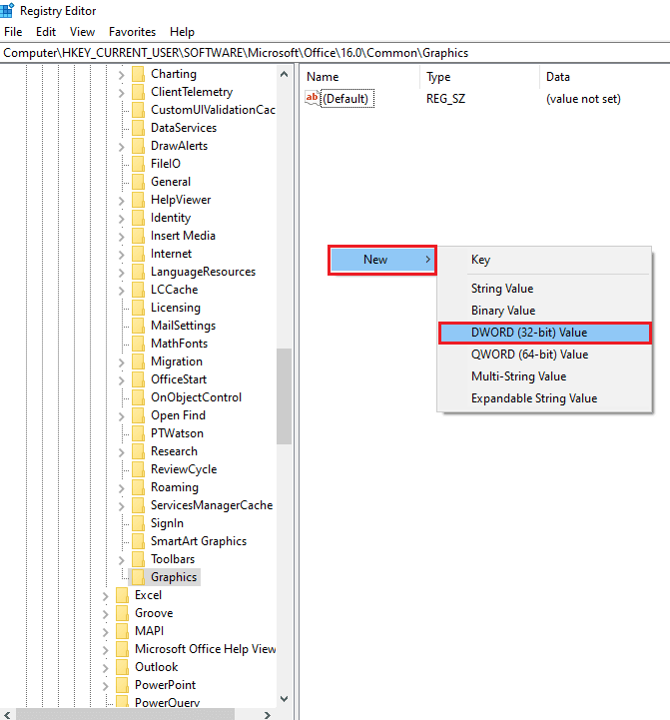Expand the Open Find key
The width and height of the screenshot is (670, 720).
coord(121,416)
